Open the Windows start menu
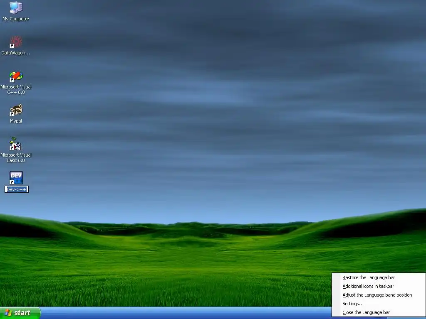The width and height of the screenshot is (426, 319). 20,313
